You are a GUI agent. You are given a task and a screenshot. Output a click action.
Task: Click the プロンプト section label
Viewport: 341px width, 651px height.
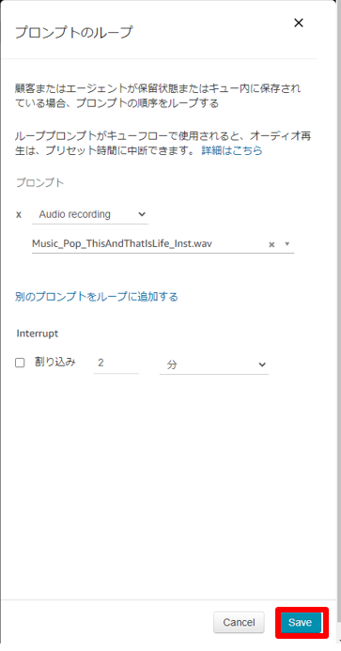click(39, 182)
